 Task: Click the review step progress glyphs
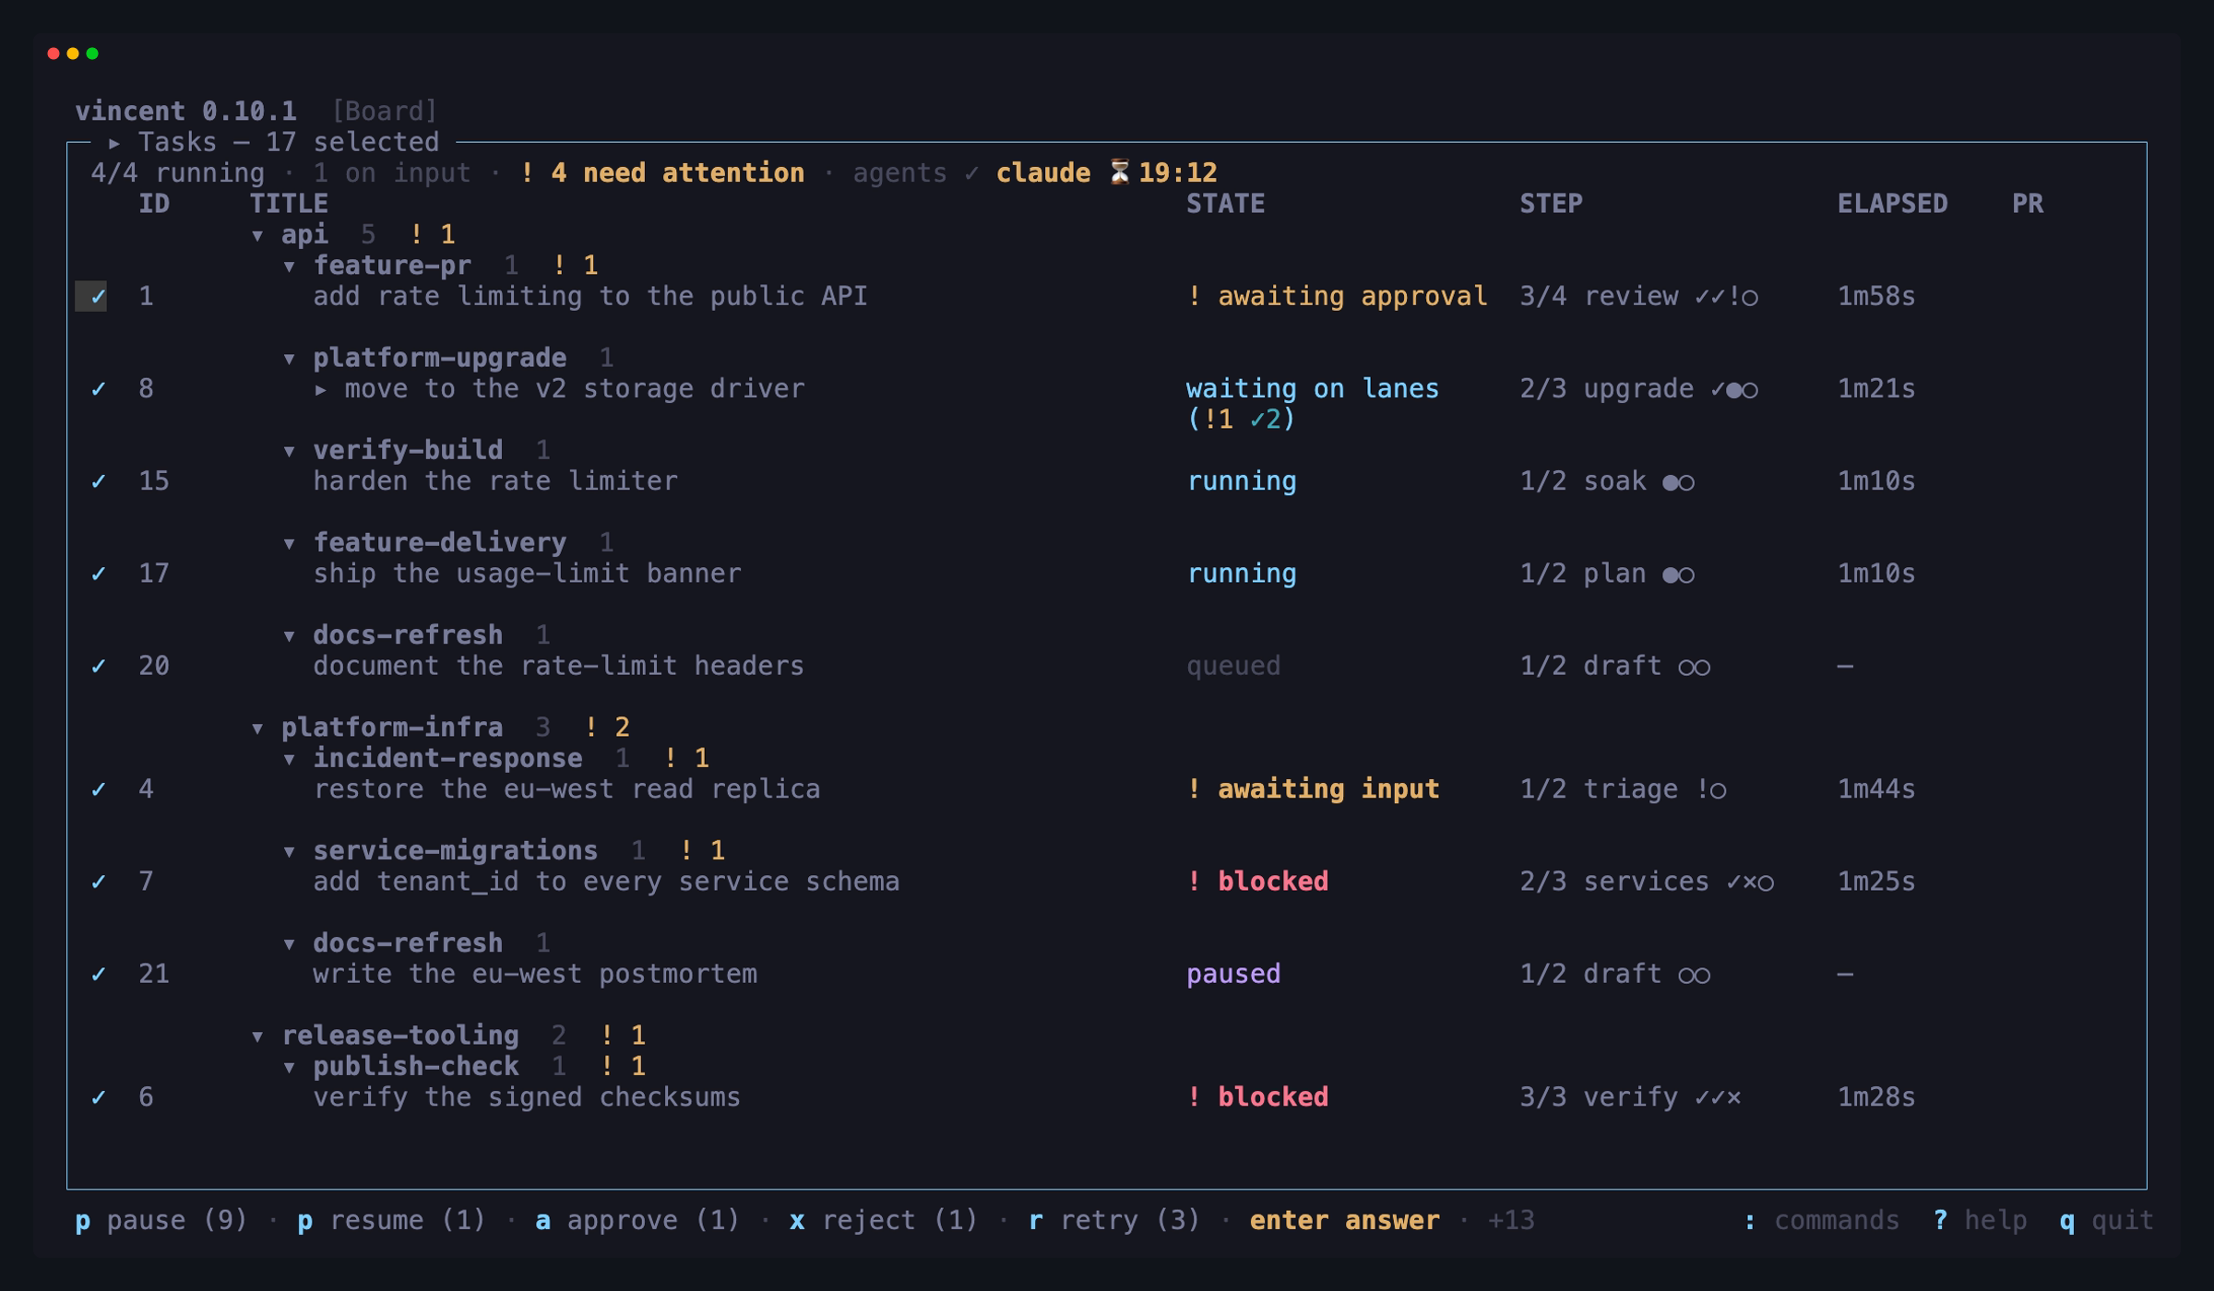pyautogui.click(x=1727, y=297)
